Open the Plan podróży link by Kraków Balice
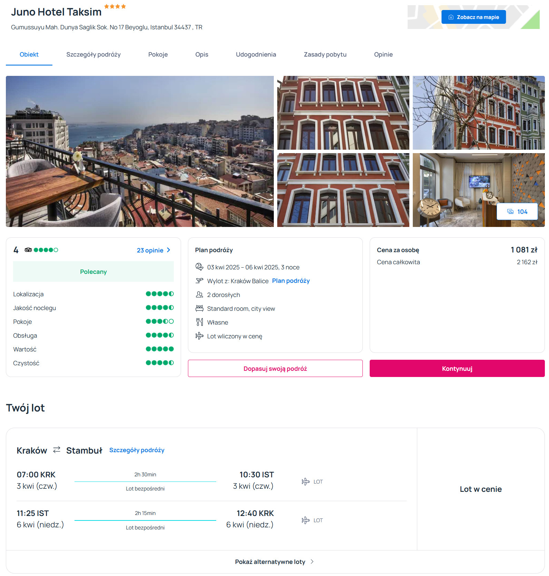 tap(291, 281)
